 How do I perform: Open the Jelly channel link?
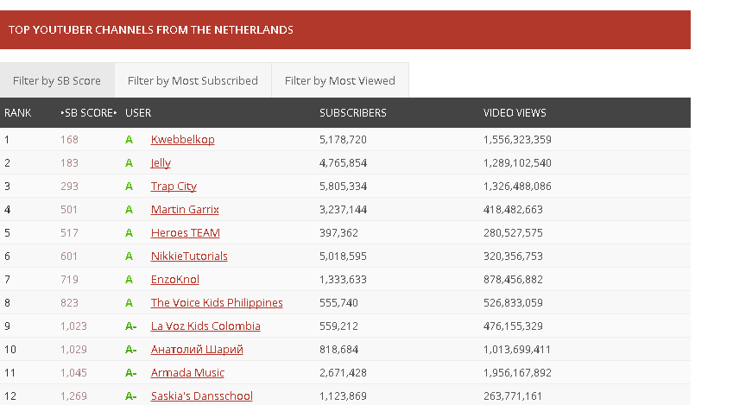point(161,162)
